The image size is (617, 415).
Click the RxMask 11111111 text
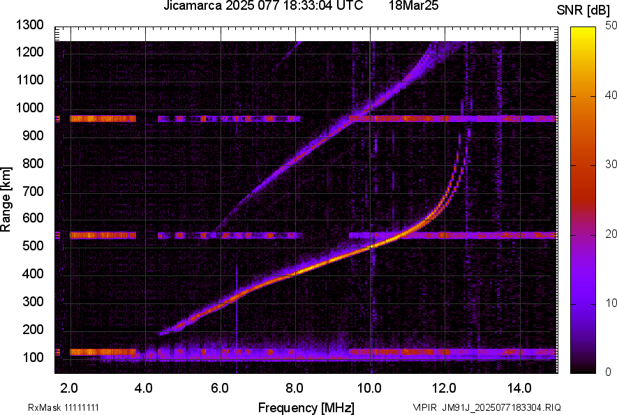click(x=64, y=407)
